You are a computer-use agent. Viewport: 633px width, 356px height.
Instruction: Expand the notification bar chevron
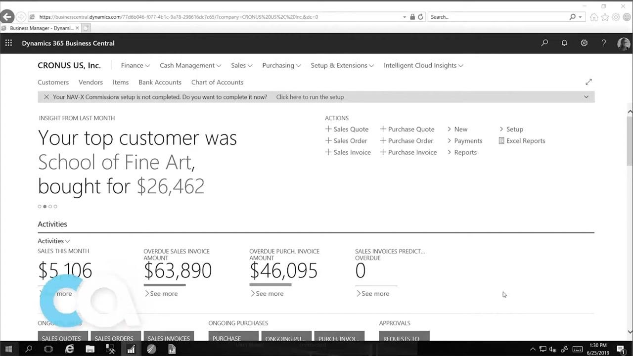(x=586, y=97)
